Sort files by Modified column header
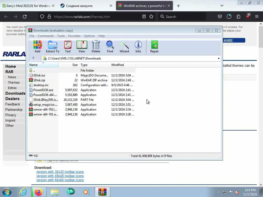263x197 pixels. 123,65
